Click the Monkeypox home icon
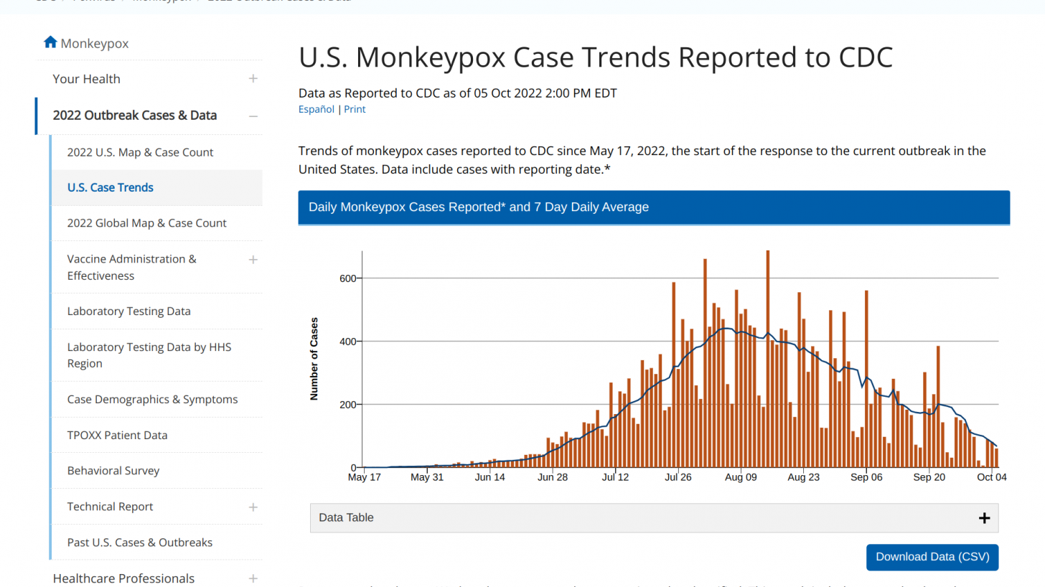1045x587 pixels. (50, 42)
